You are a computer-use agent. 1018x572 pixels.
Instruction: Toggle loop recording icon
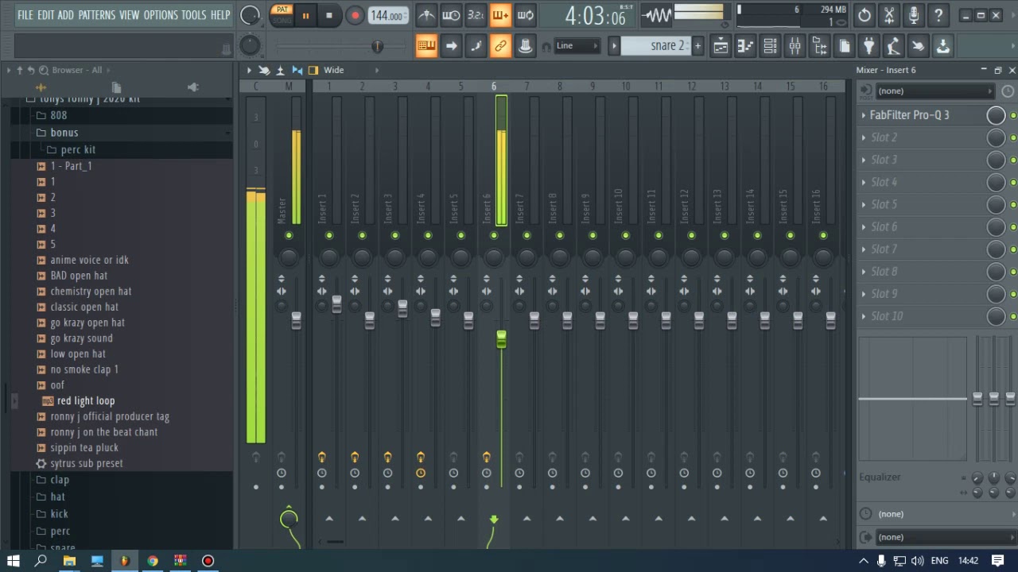(525, 15)
